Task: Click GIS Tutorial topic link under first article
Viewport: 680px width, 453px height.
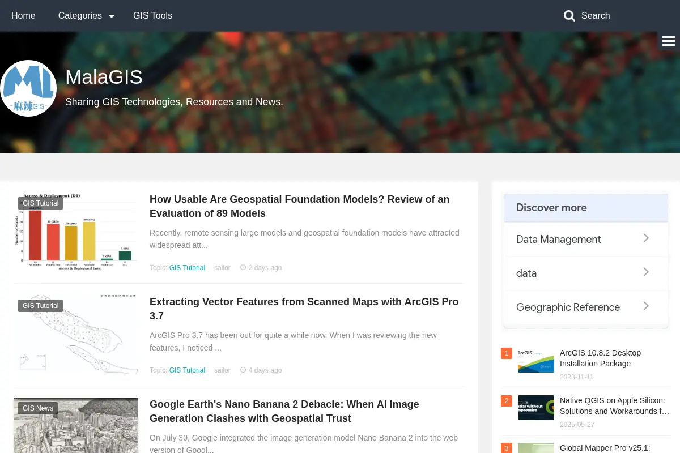Action: [x=187, y=267]
